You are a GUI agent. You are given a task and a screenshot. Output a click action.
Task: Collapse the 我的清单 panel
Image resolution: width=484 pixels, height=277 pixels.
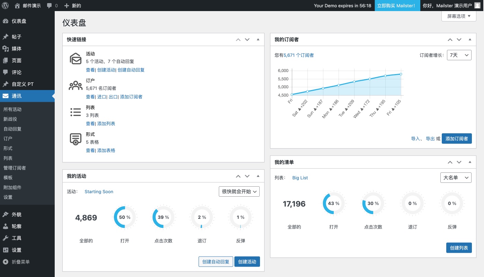click(x=470, y=162)
